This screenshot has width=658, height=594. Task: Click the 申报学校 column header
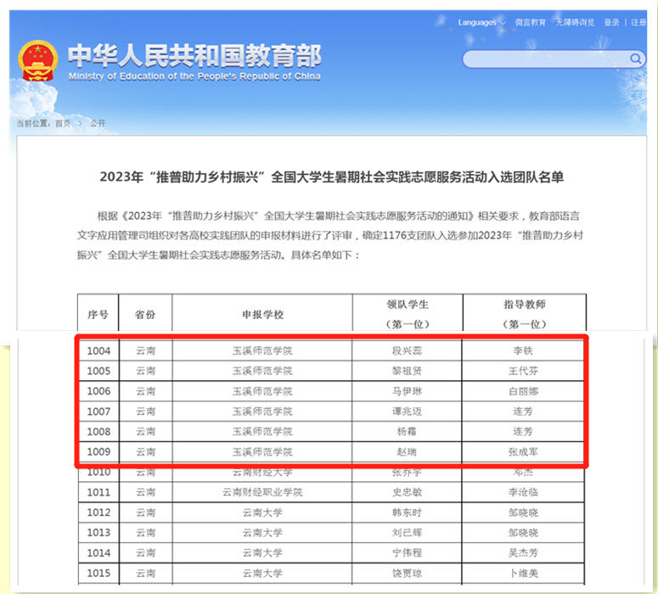pyautogui.click(x=262, y=314)
